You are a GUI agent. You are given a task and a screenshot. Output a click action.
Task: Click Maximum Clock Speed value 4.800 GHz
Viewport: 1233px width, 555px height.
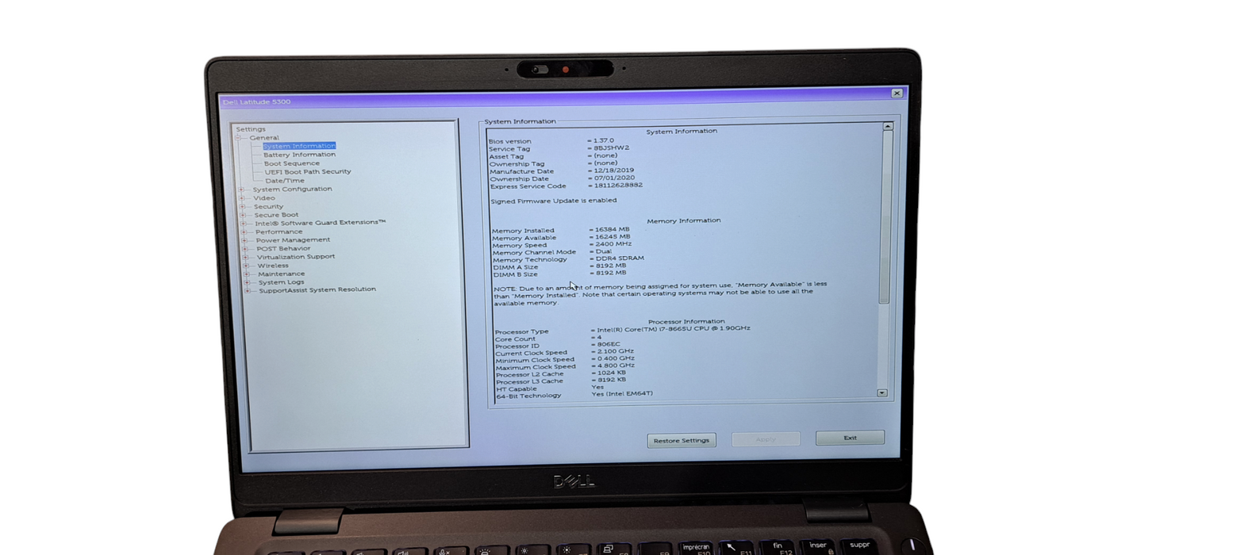(616, 366)
